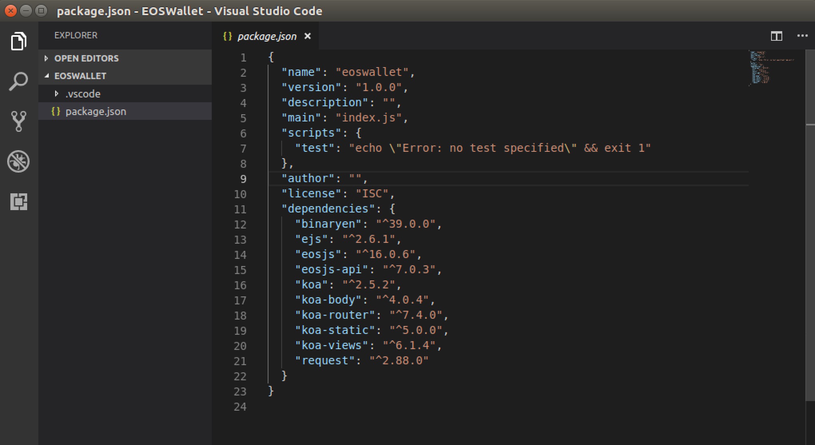Open the editor more actions menu
815x445 pixels.
click(802, 36)
